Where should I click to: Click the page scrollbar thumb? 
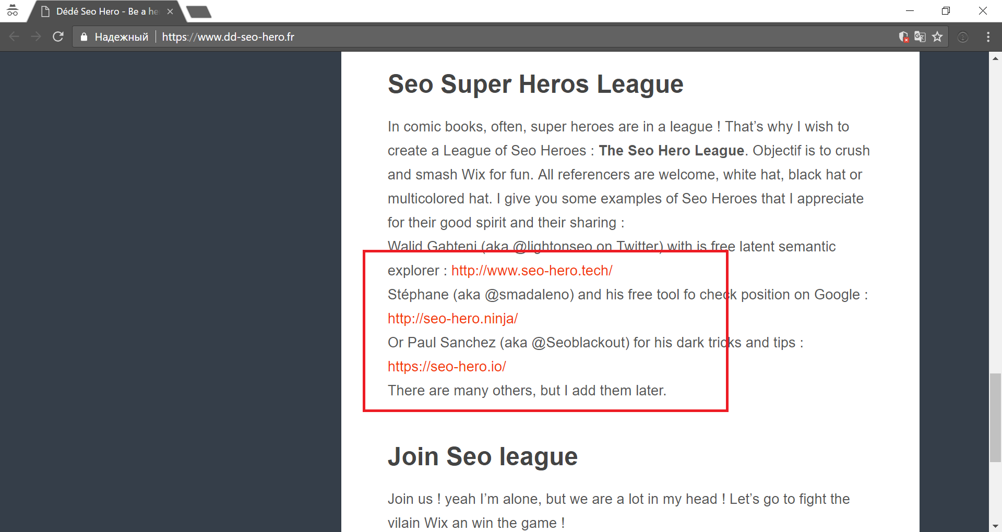[995, 417]
